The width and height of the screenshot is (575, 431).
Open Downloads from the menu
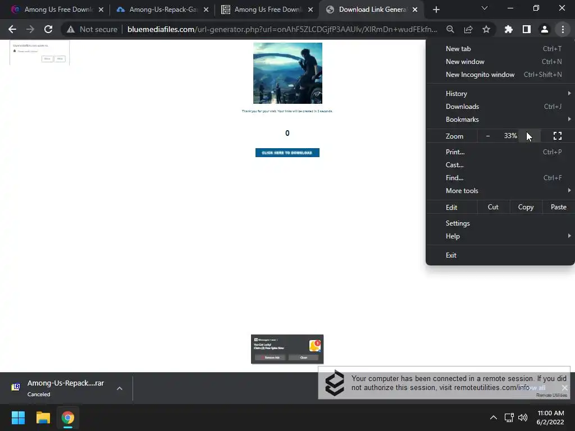[500, 106]
